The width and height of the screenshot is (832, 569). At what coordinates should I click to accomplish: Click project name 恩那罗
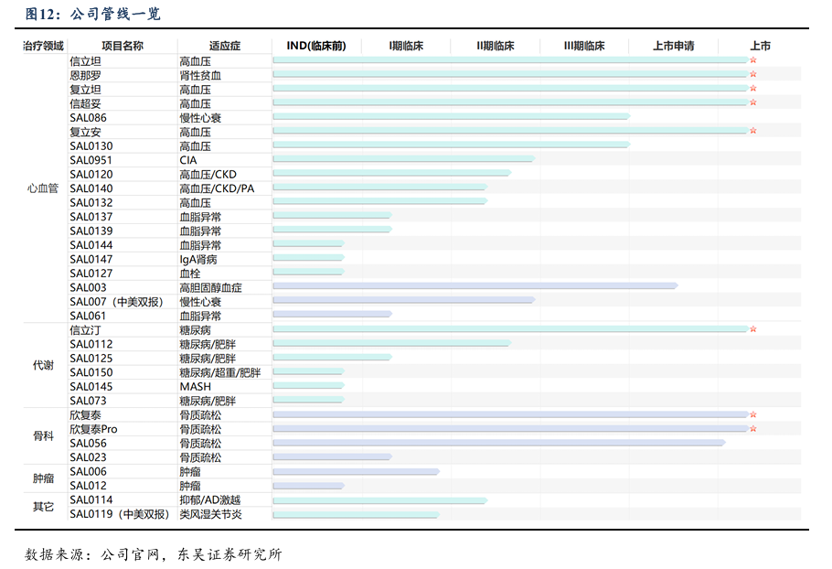(x=85, y=75)
